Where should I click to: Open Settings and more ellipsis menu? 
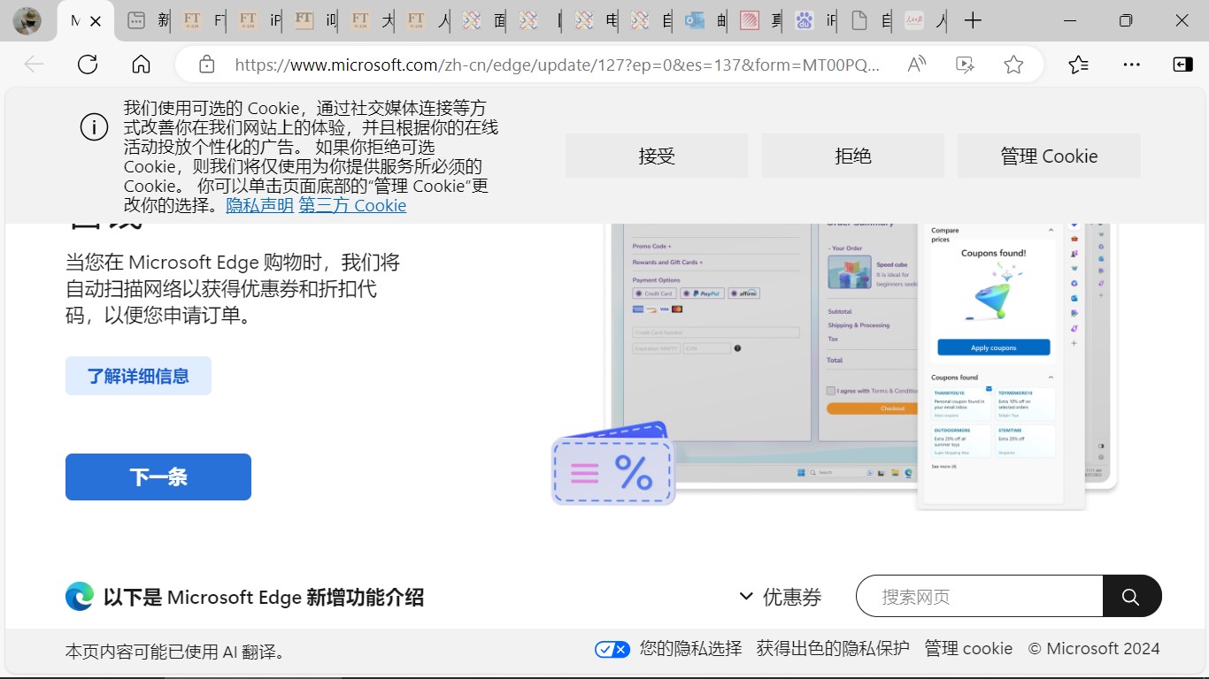click(1131, 64)
